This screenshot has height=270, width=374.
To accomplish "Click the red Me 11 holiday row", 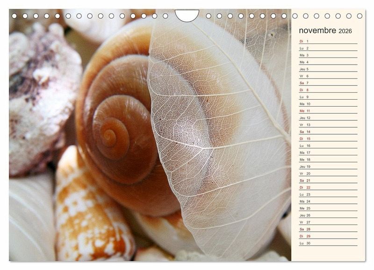I will tap(328, 111).
